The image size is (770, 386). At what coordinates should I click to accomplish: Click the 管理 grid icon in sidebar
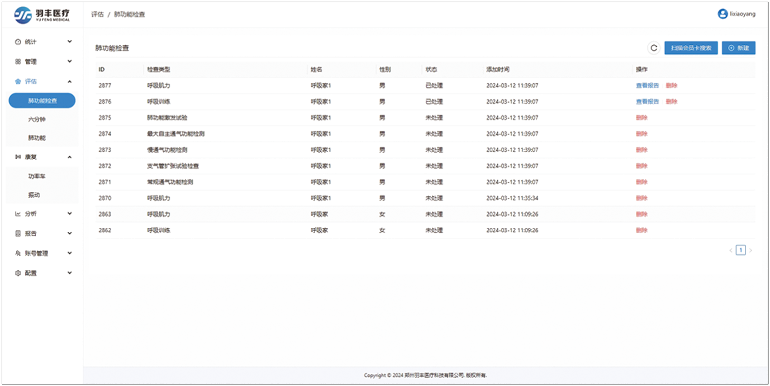[x=18, y=61]
